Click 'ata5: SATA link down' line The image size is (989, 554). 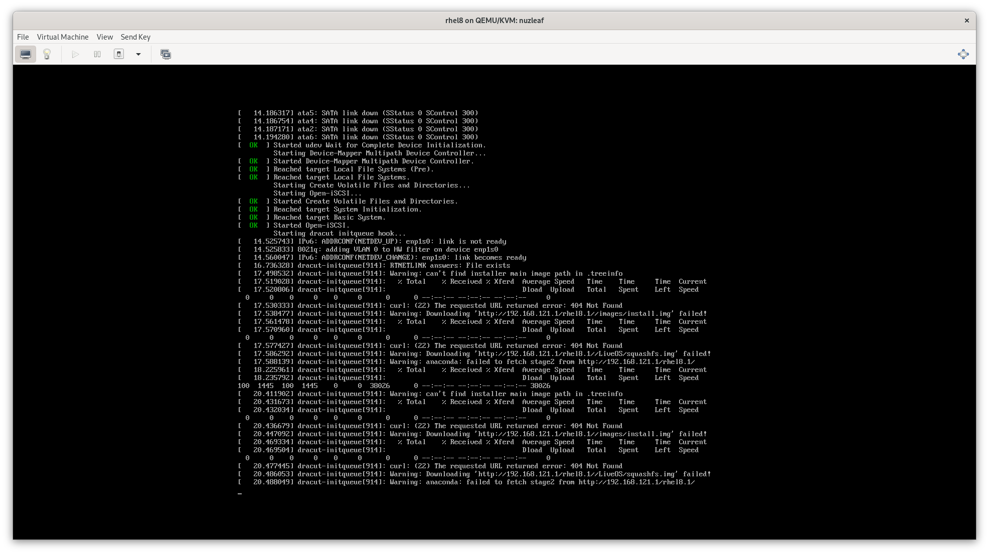[358, 113]
